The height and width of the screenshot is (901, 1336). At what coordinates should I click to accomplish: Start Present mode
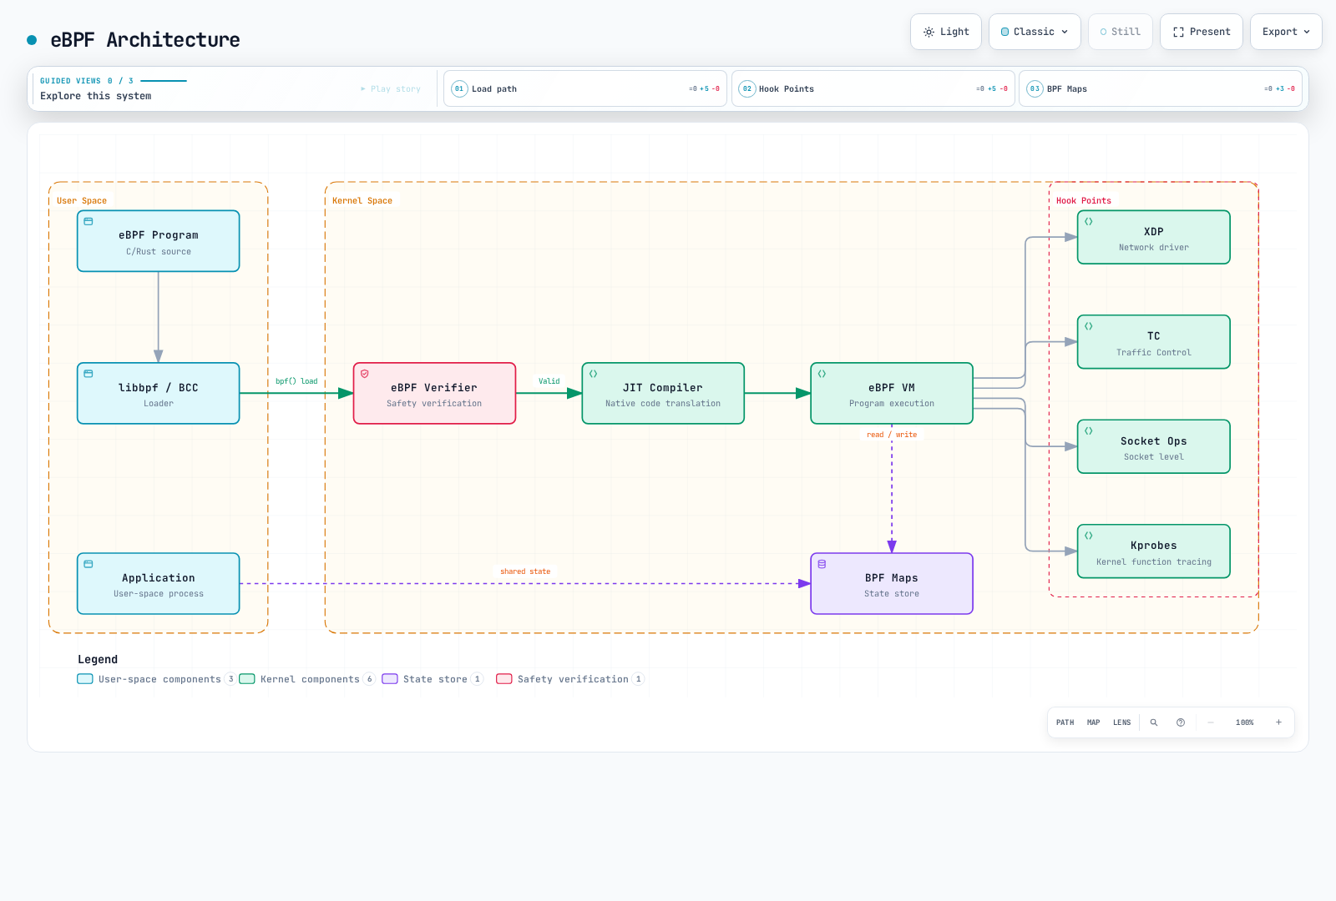click(x=1202, y=32)
